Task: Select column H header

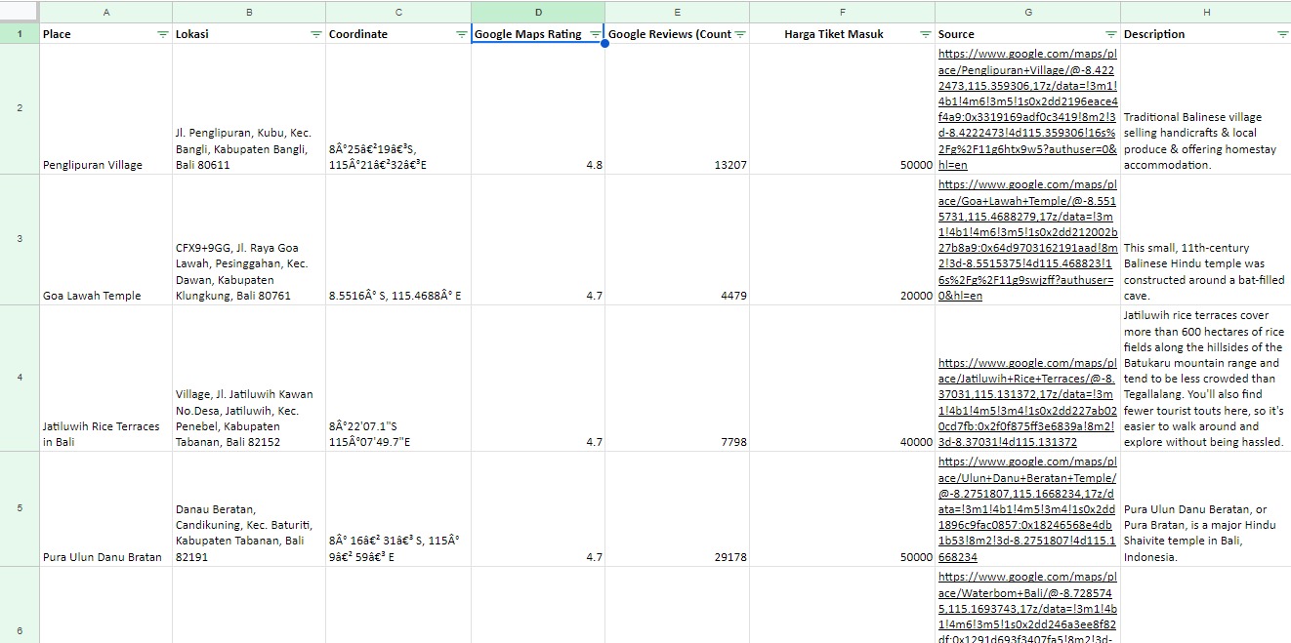Action: point(1206,12)
